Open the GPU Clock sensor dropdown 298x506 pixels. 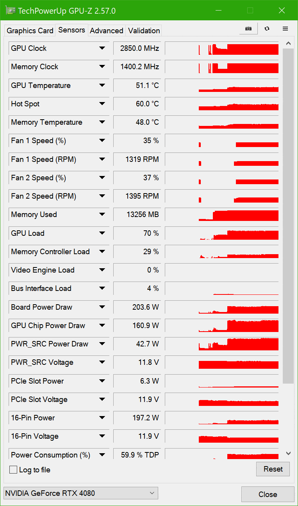[x=102, y=48]
